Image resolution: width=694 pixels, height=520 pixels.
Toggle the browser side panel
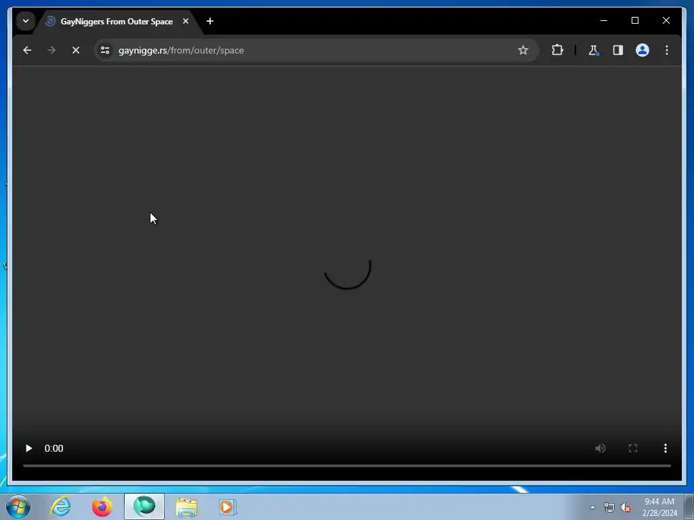click(618, 50)
